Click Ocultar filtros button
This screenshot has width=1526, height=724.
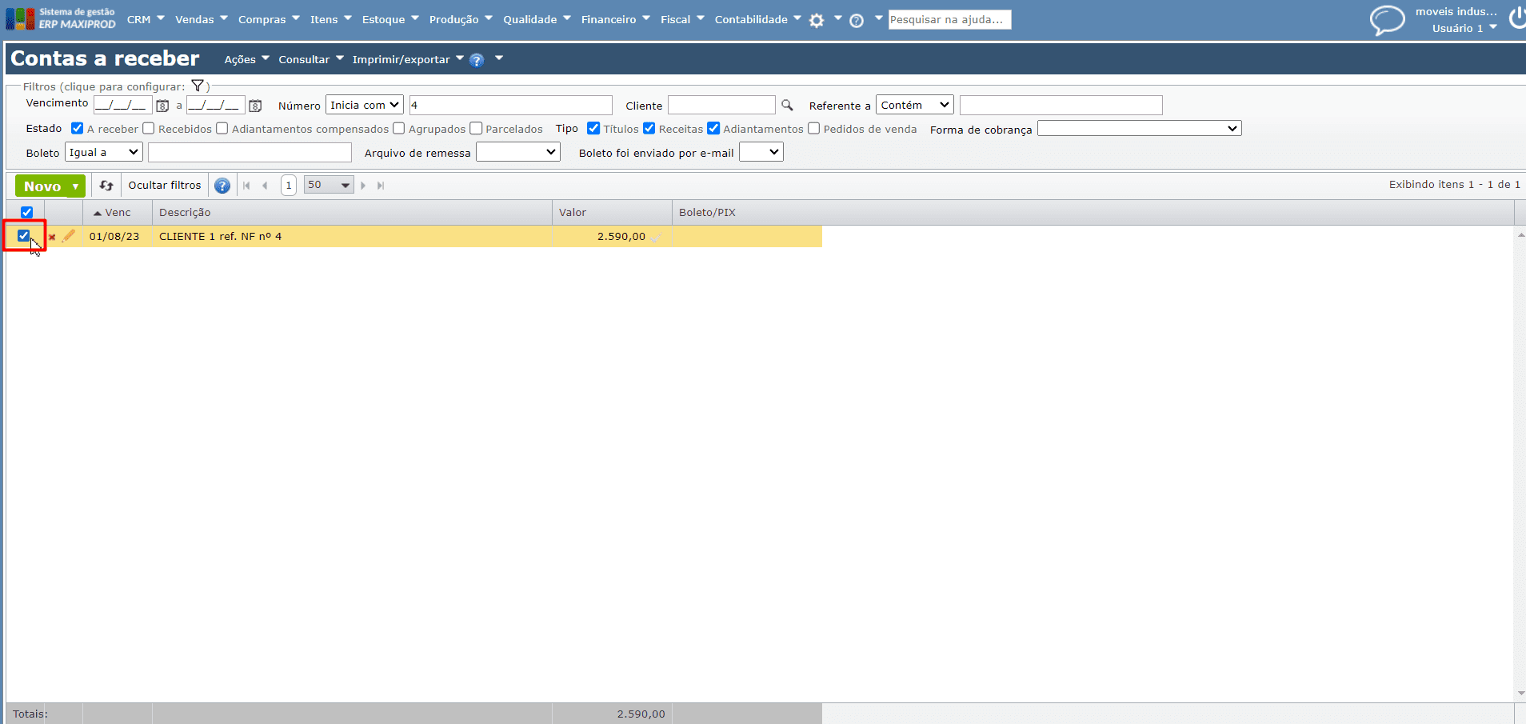165,186
